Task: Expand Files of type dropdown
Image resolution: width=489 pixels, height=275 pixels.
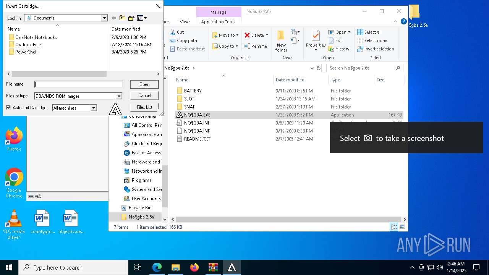Action: 119,96
